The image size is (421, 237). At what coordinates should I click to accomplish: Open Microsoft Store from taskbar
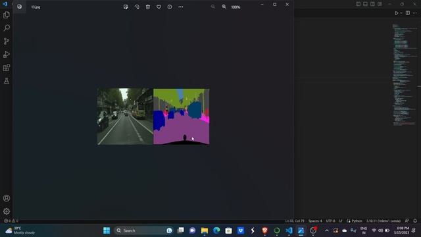(228, 230)
